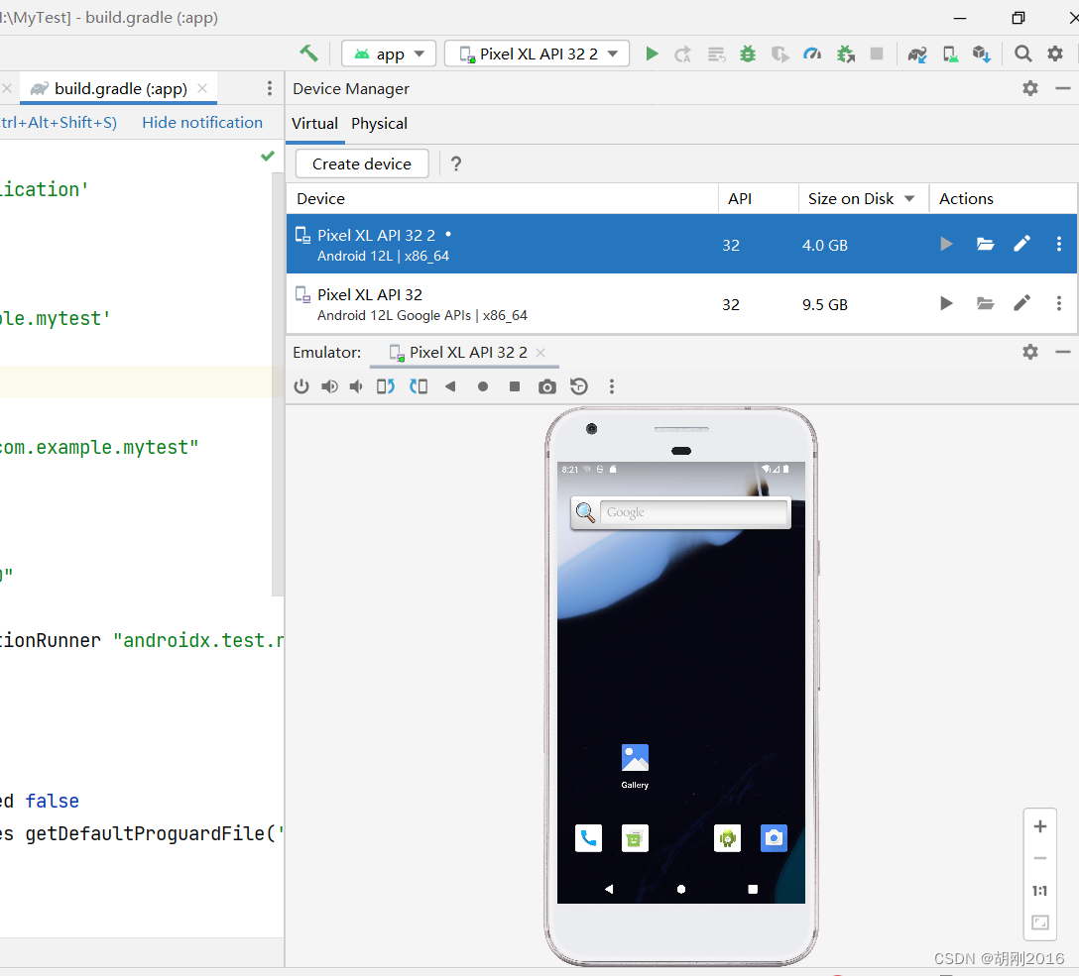
Task: Click the Profile app gauge icon
Action: click(x=812, y=54)
